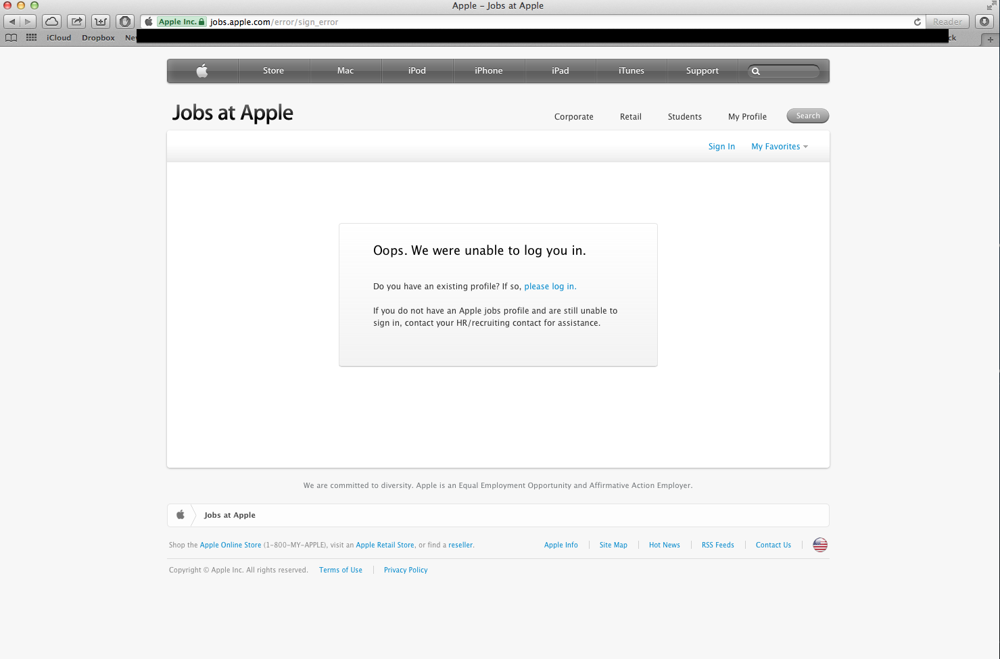The image size is (1000, 659).
Task: Open the Apple Retail Store link
Action: click(385, 545)
